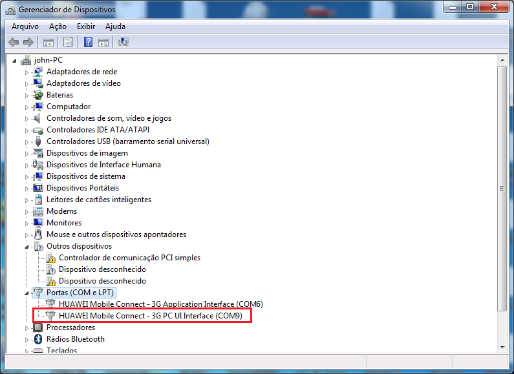Image resolution: width=514 pixels, height=374 pixels.
Task: Click the Baterias icon
Action: 38,95
